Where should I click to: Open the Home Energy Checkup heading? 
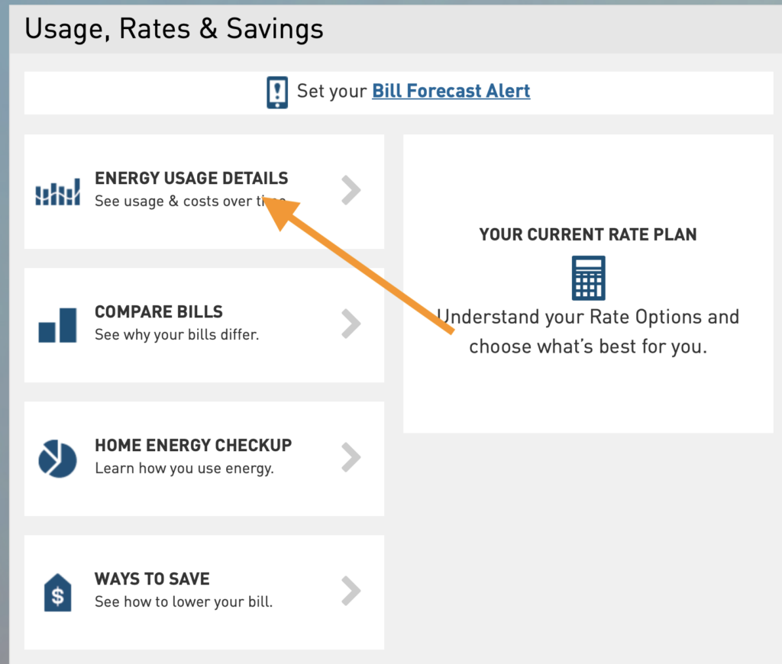[193, 445]
